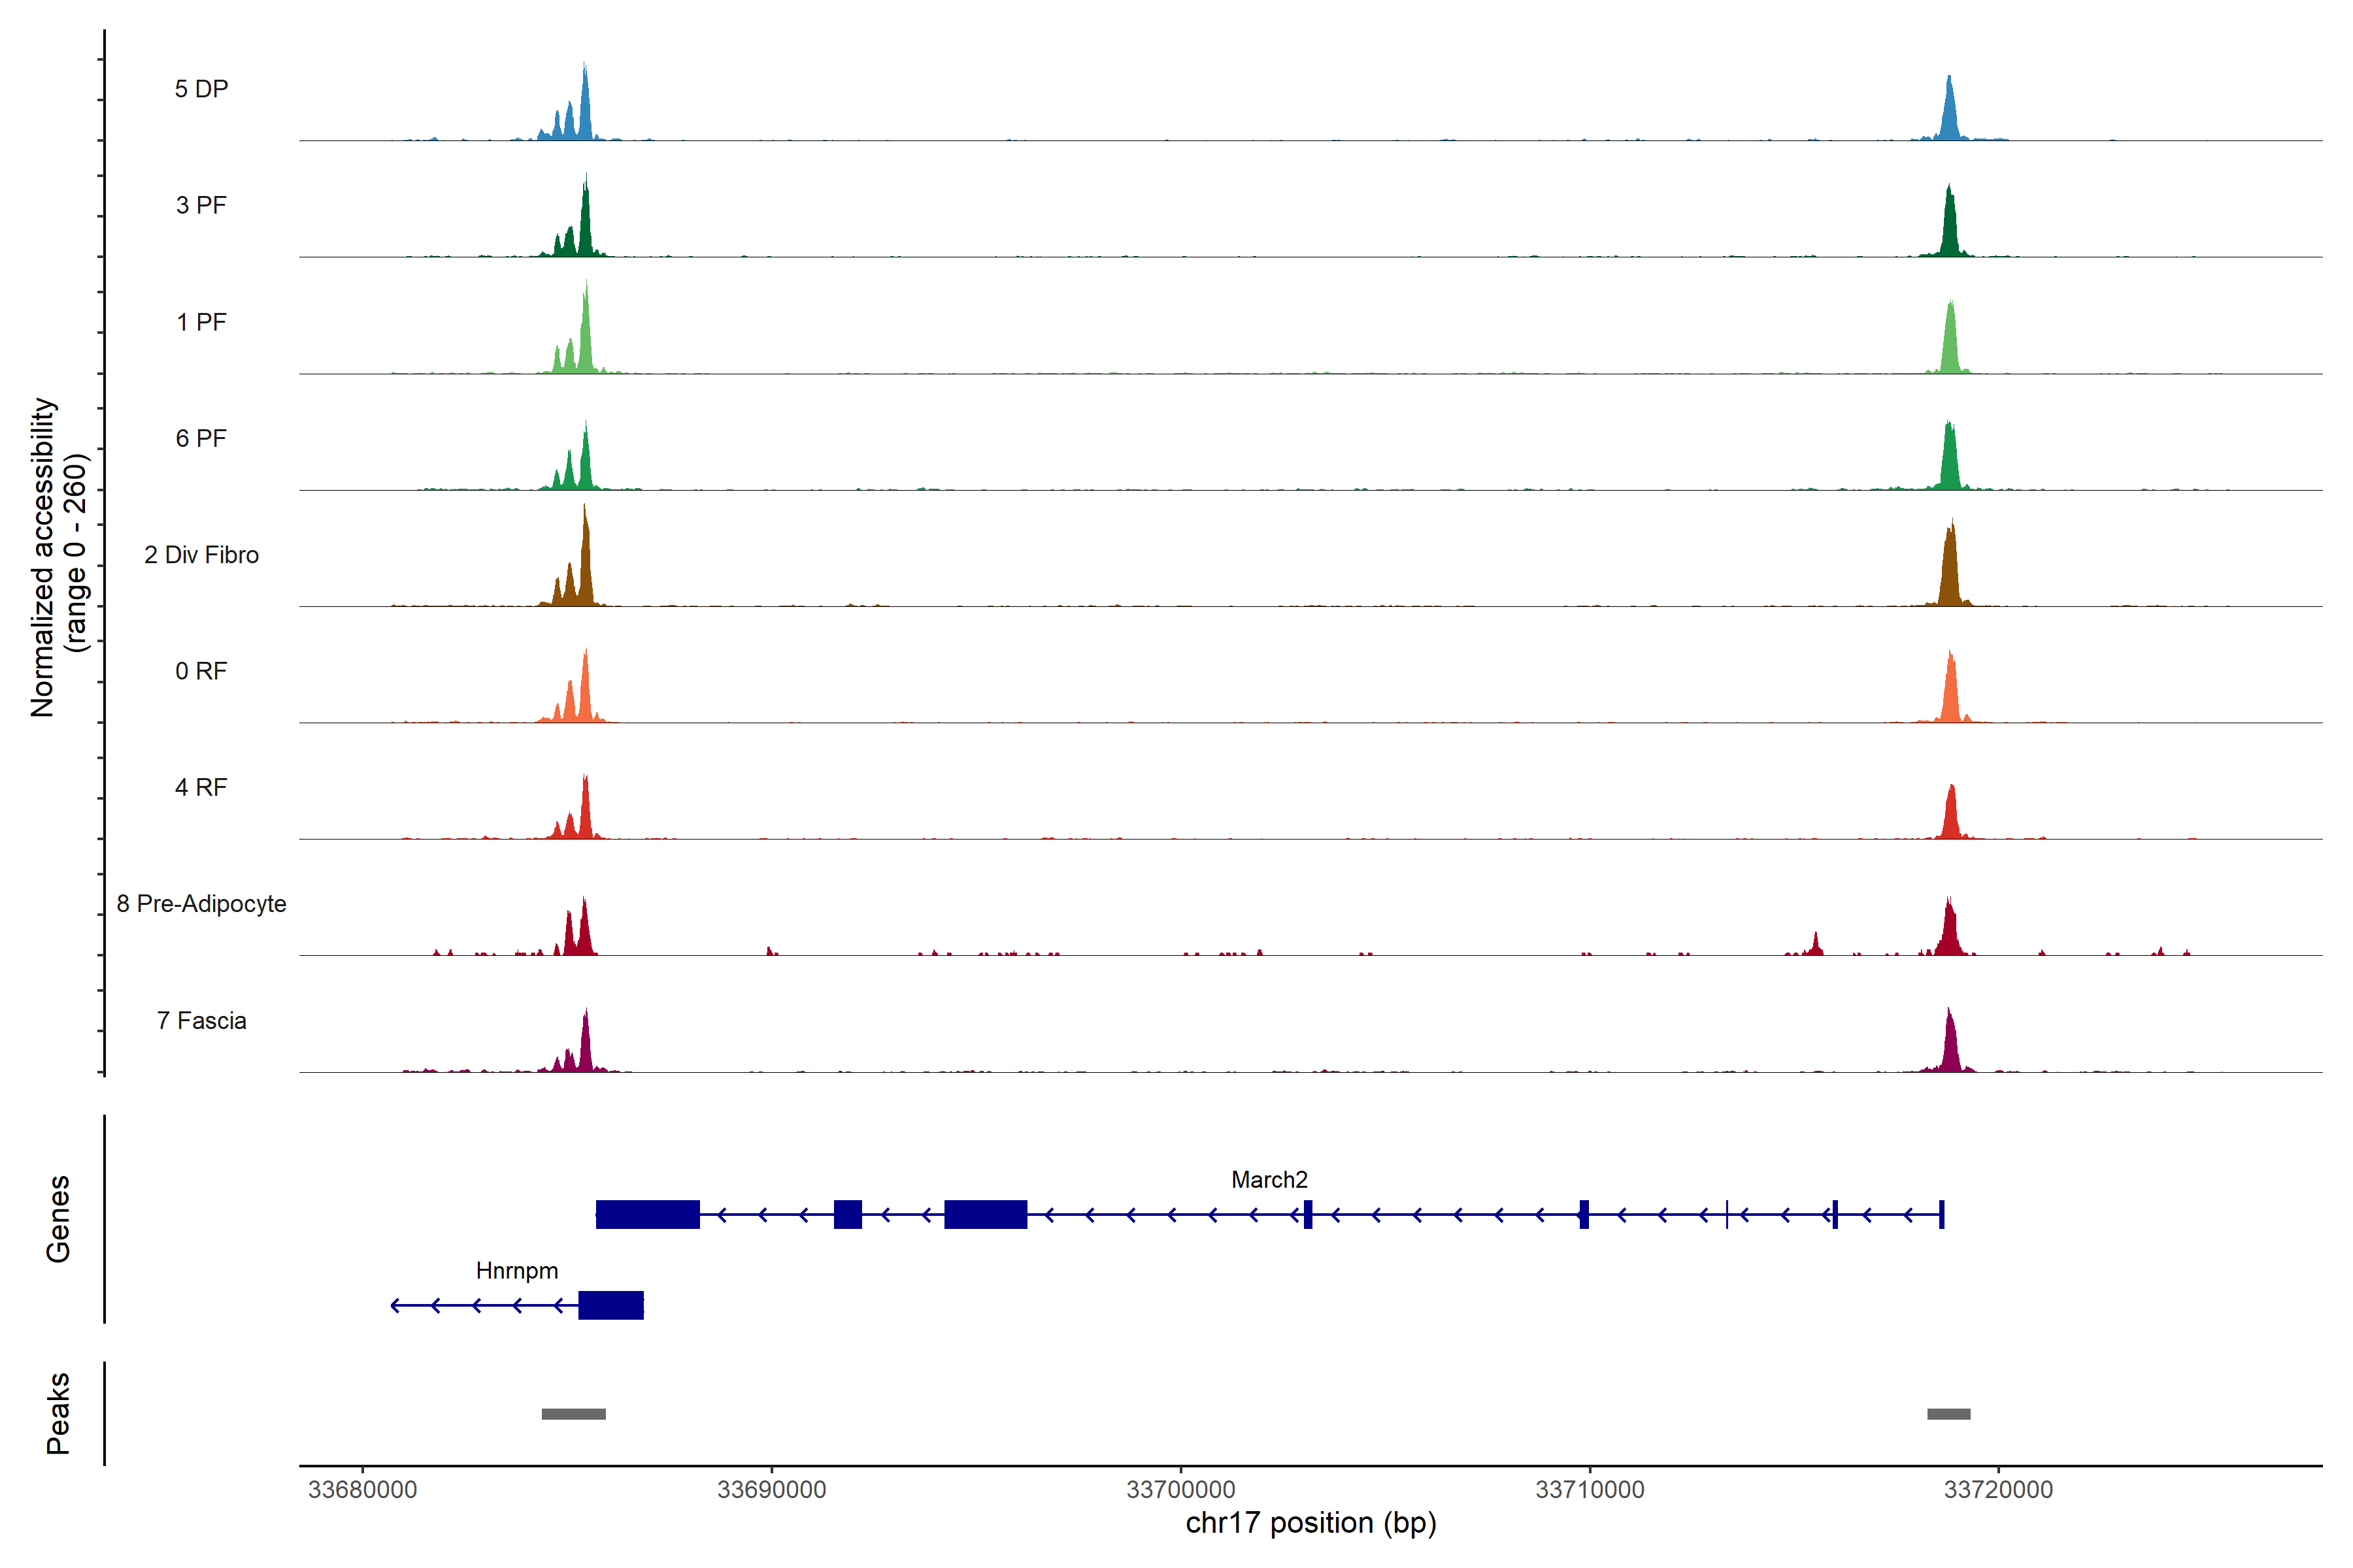This screenshot has height=1568, width=2353.
Task: Click the 33700000 axis tick label
Action: coord(1180,1490)
